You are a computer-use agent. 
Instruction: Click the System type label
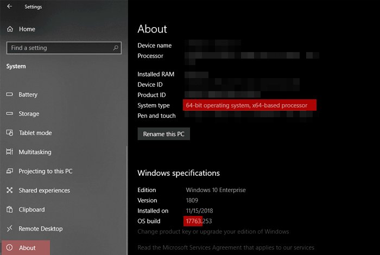154,105
